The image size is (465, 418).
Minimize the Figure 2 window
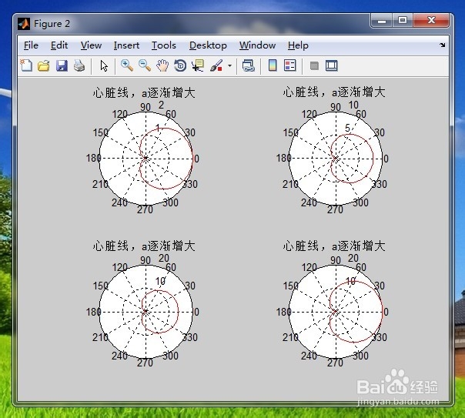click(x=382, y=21)
